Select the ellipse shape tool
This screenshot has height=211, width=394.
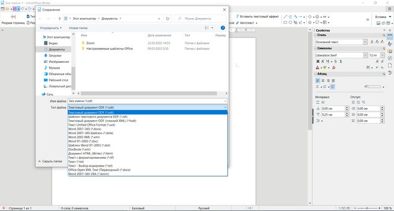290,22
